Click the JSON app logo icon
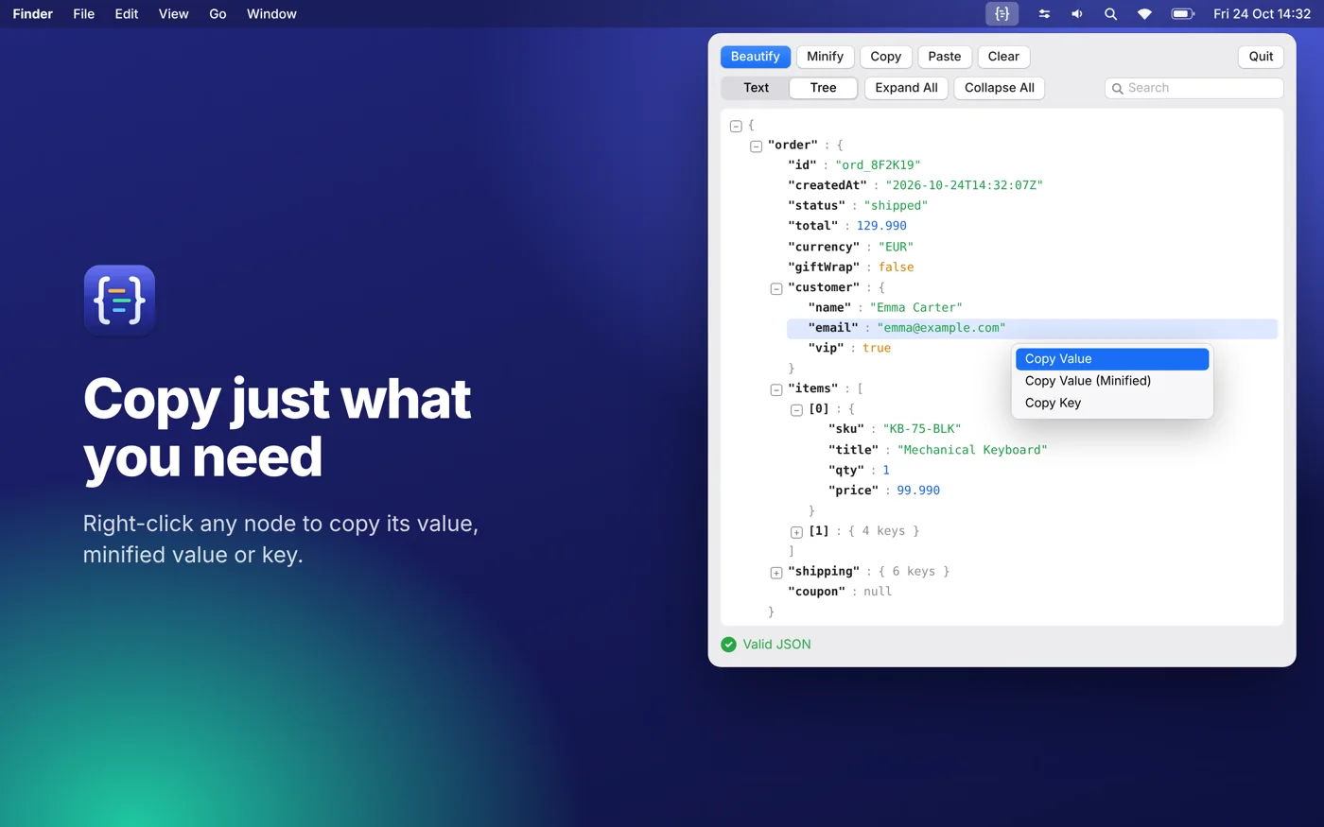This screenshot has width=1324, height=827. pos(119,301)
